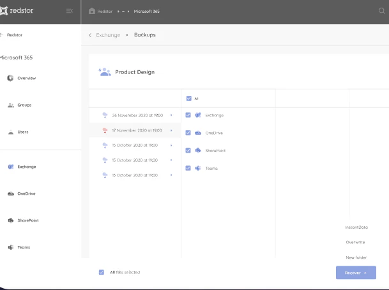
Task: Choose New folder recovery option
Action: tap(356, 257)
